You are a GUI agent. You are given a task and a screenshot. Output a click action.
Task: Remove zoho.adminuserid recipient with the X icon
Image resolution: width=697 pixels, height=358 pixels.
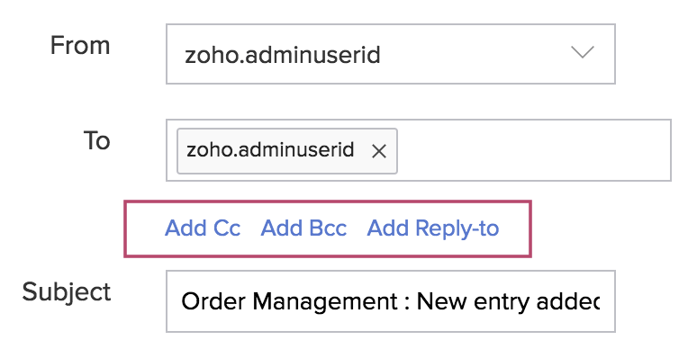tap(379, 151)
